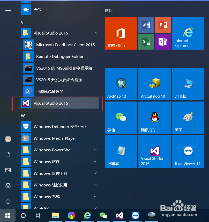Open WeChat from taskbar

coord(103,216)
